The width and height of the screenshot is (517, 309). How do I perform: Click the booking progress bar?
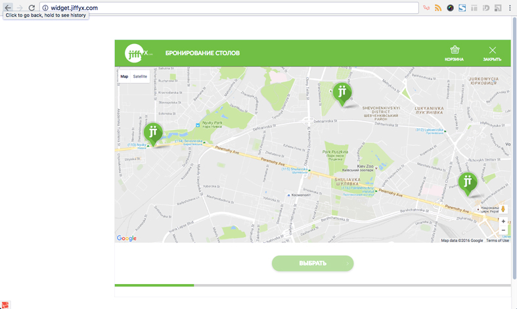(x=312, y=285)
